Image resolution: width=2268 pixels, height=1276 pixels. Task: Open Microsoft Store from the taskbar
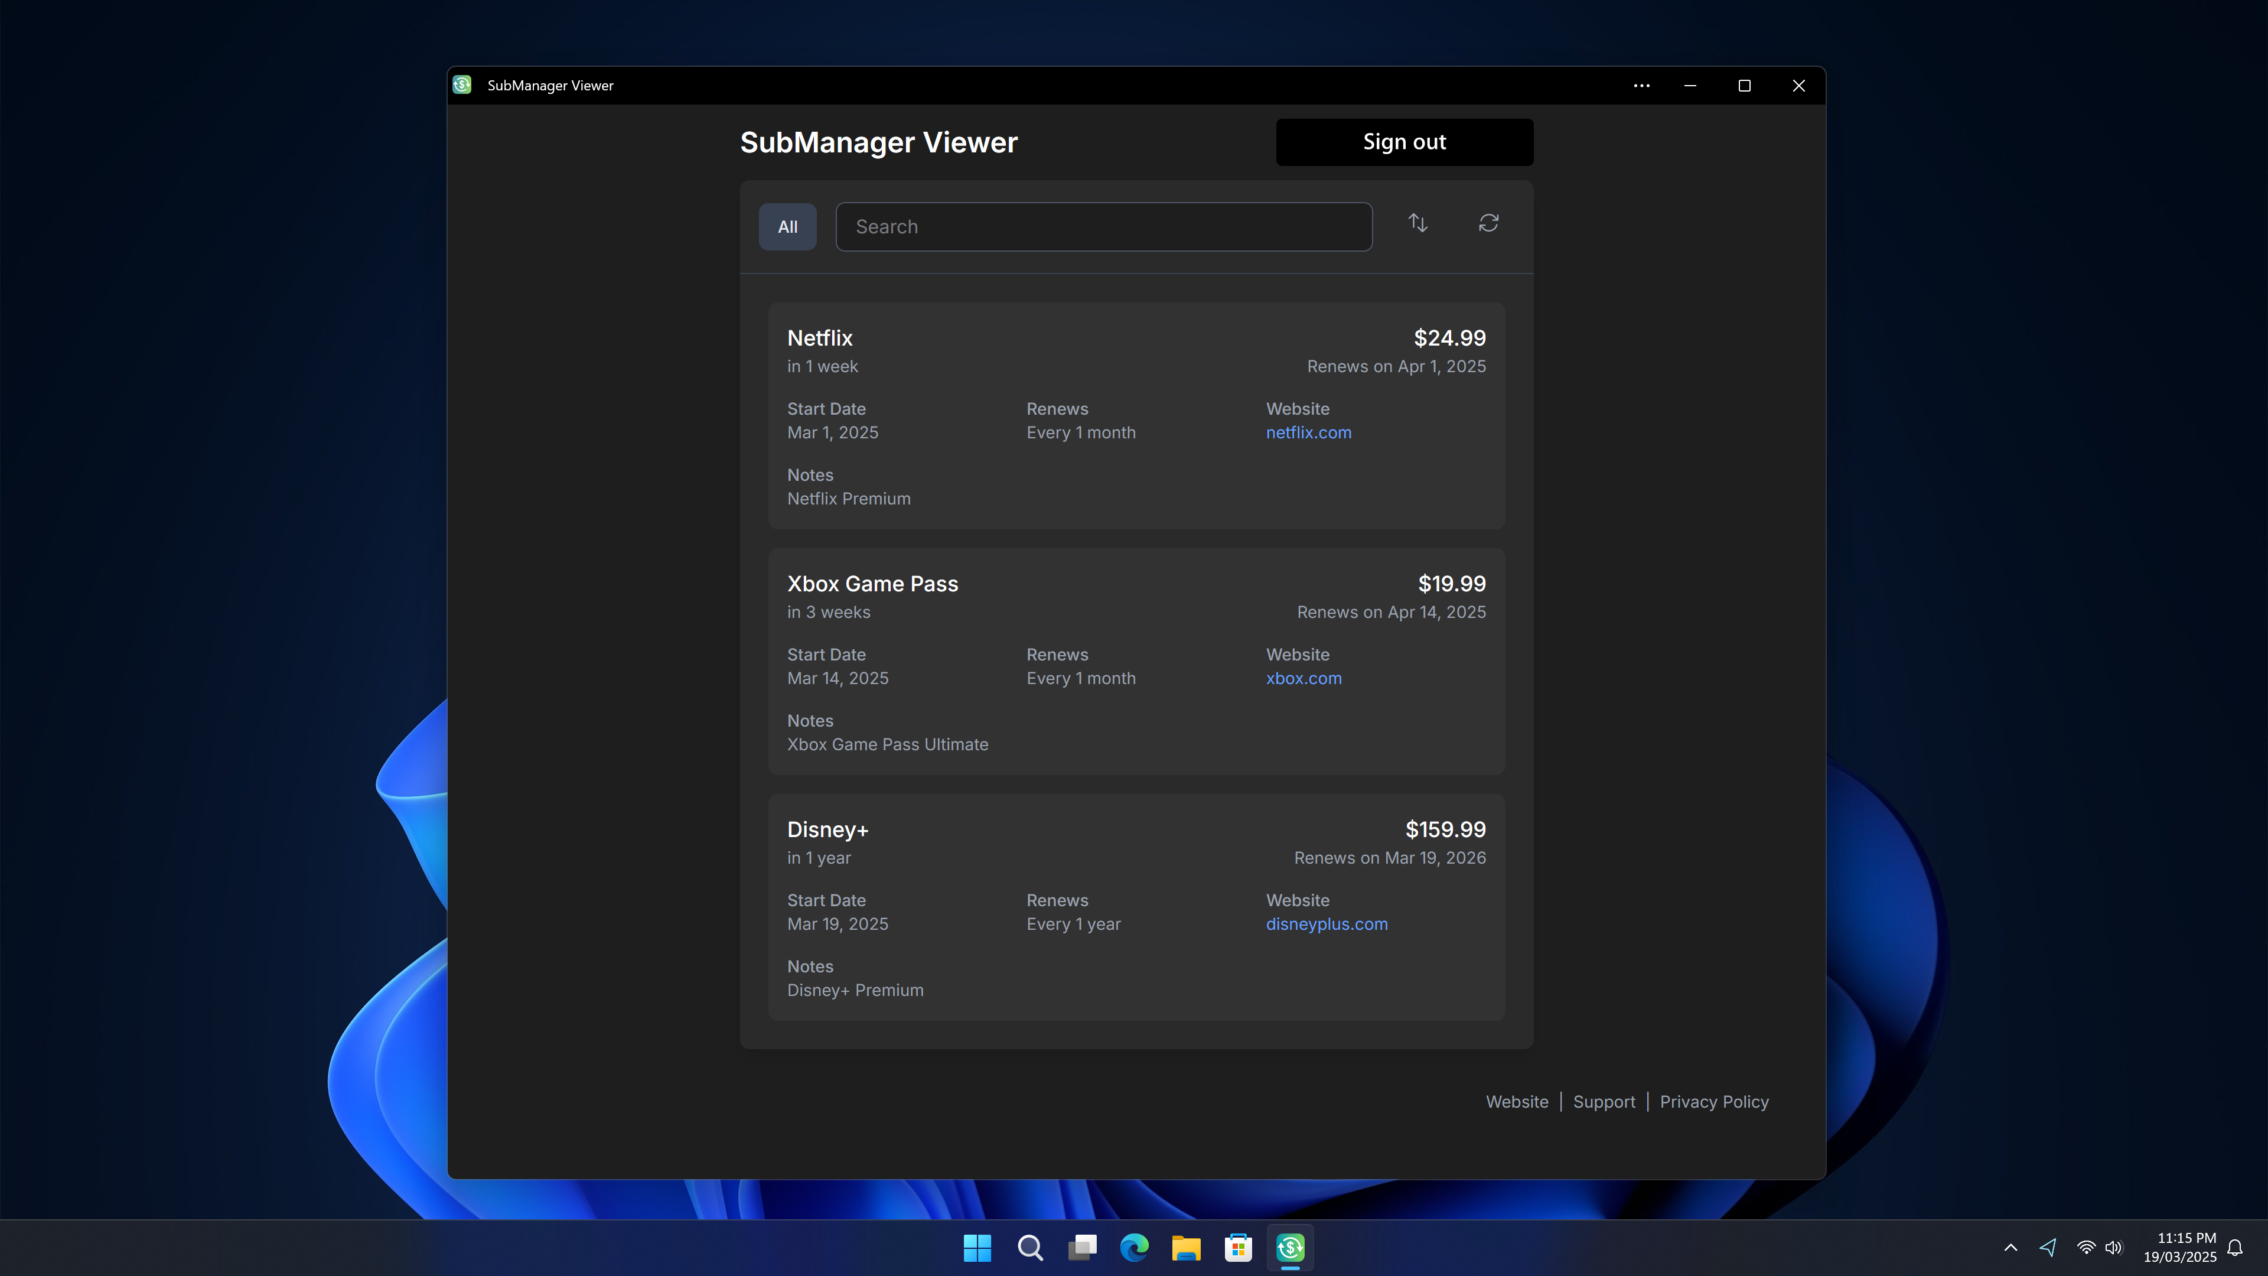tap(1238, 1247)
